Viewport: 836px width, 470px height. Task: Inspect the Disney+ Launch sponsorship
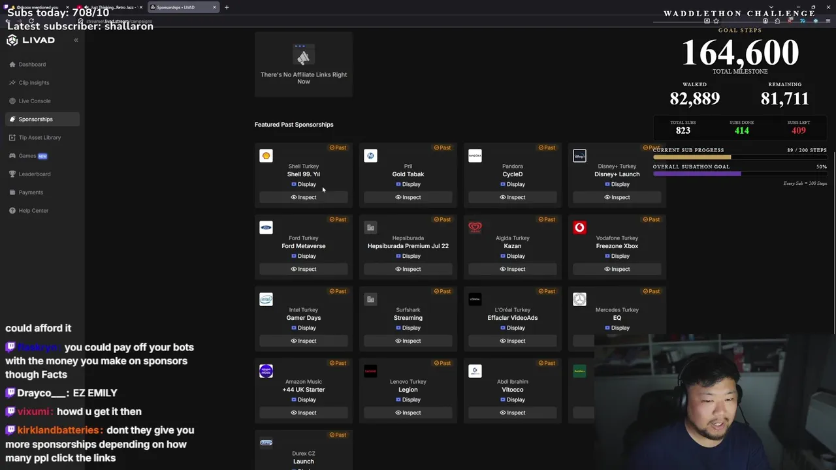[617, 197]
